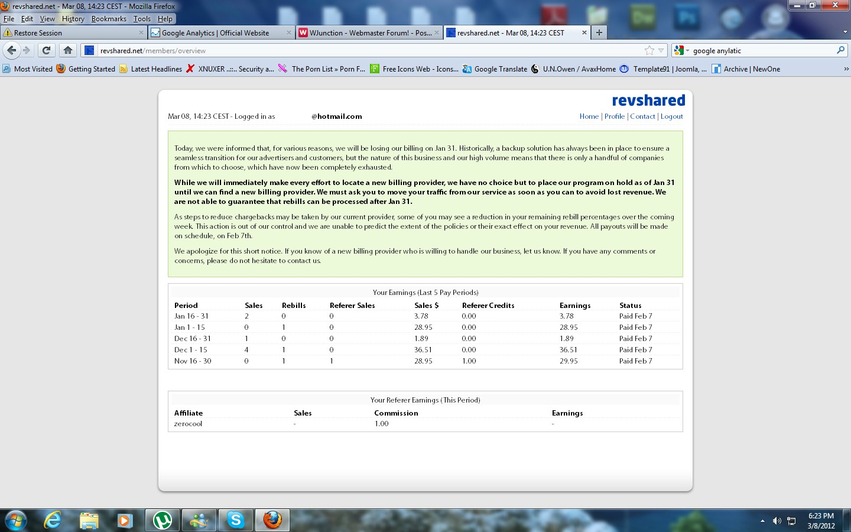This screenshot has height=532, width=851.
Task: Open the Bookmarks menu
Action: (109, 19)
